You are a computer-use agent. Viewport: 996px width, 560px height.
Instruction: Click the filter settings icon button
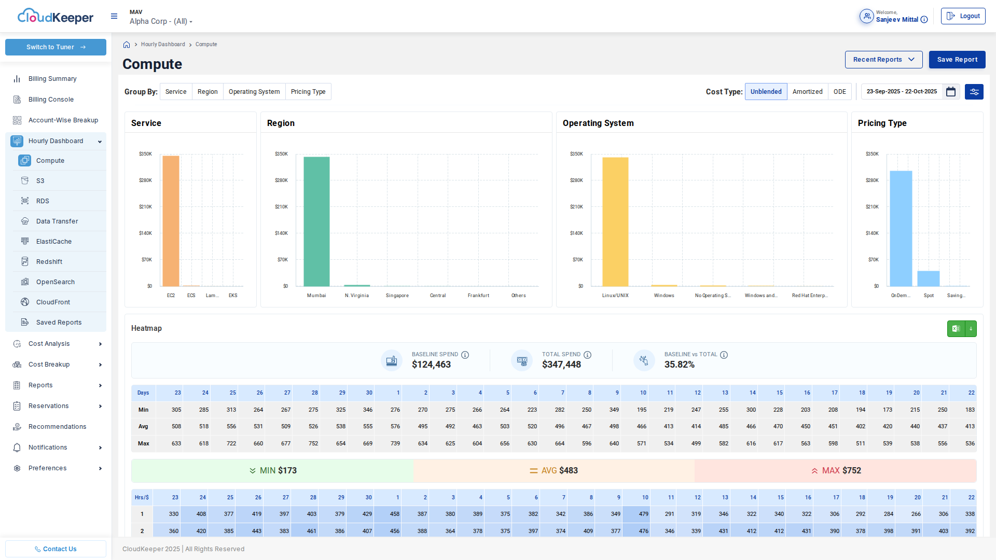pyautogui.click(x=974, y=92)
